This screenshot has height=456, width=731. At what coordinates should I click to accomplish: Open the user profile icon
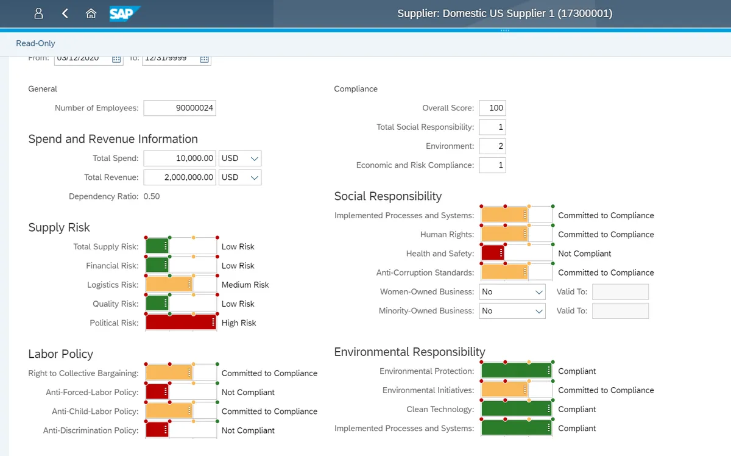pos(38,13)
